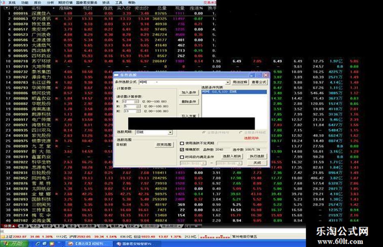Select the condition row in 选股条件列表

(x=234, y=92)
